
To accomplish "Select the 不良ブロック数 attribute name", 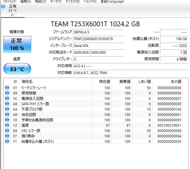I will pos(32,109).
